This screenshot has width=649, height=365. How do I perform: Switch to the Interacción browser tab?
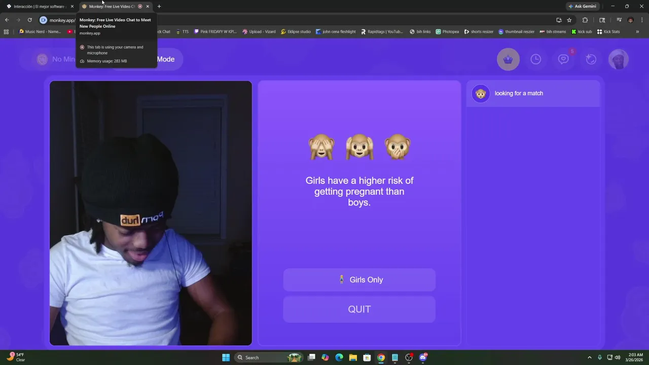tap(40, 6)
